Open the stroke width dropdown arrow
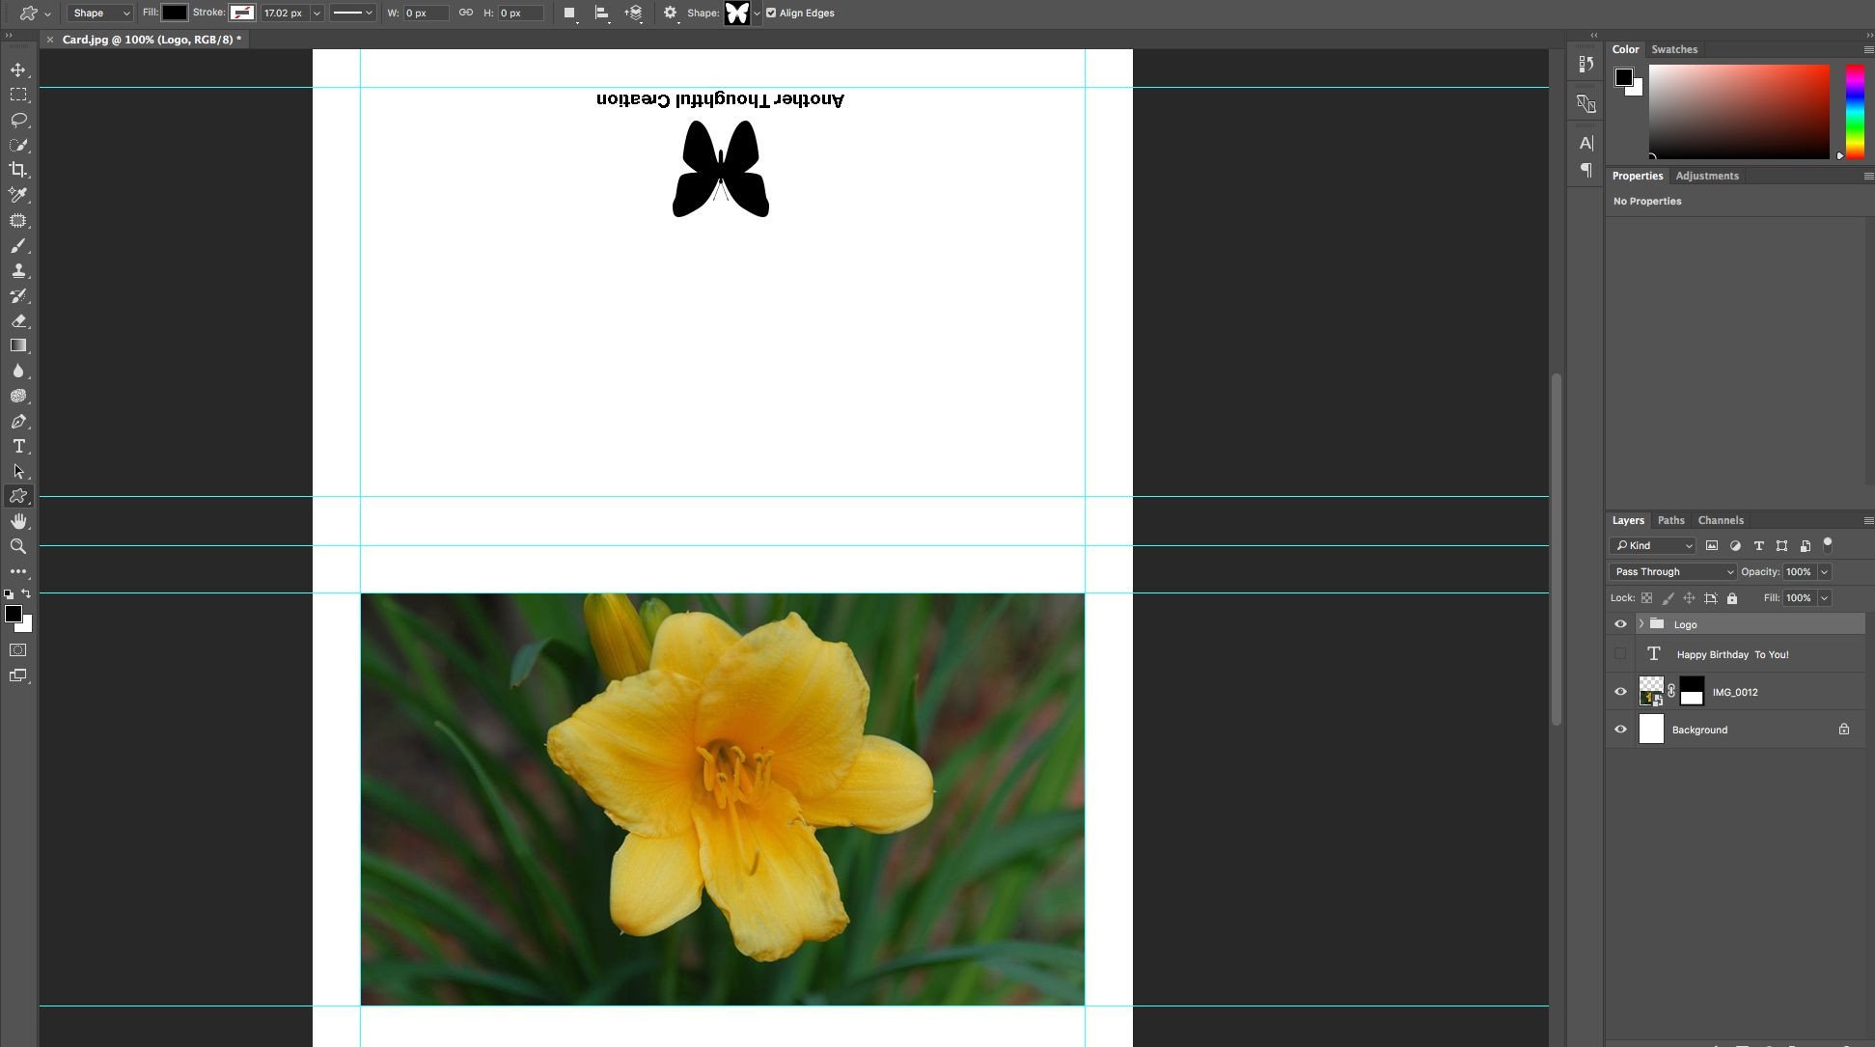The height and width of the screenshot is (1047, 1875). click(316, 14)
